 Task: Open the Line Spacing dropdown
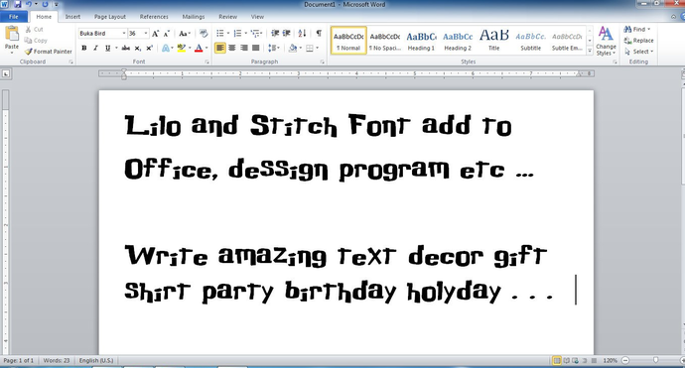coord(274,48)
